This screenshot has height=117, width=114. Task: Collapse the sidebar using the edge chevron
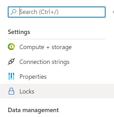(x=113, y=12)
